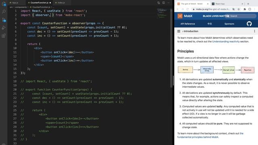Click 'onClick={dec}' on line 11

coord(64,52)
